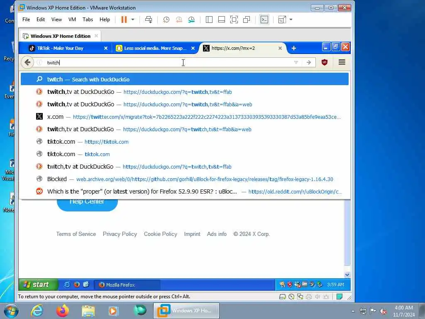
Task: Open the VM menu
Action: point(72,20)
